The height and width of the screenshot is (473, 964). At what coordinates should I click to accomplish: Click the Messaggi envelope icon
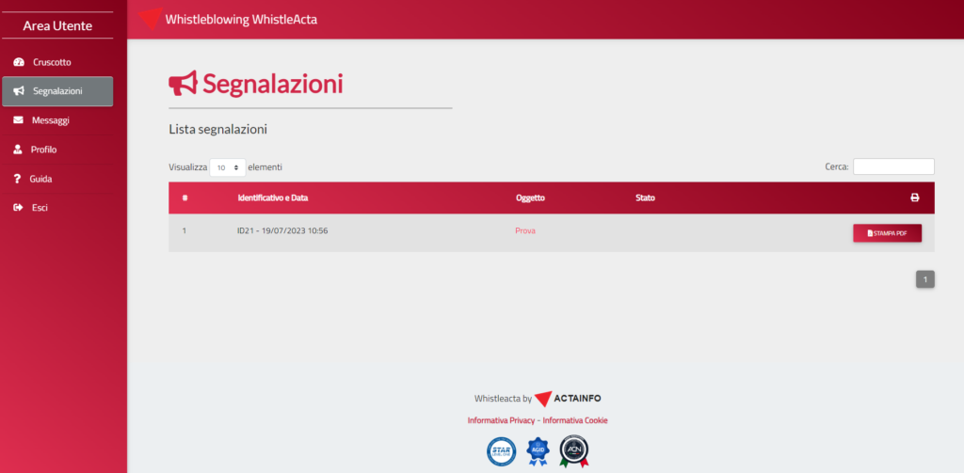(19, 120)
